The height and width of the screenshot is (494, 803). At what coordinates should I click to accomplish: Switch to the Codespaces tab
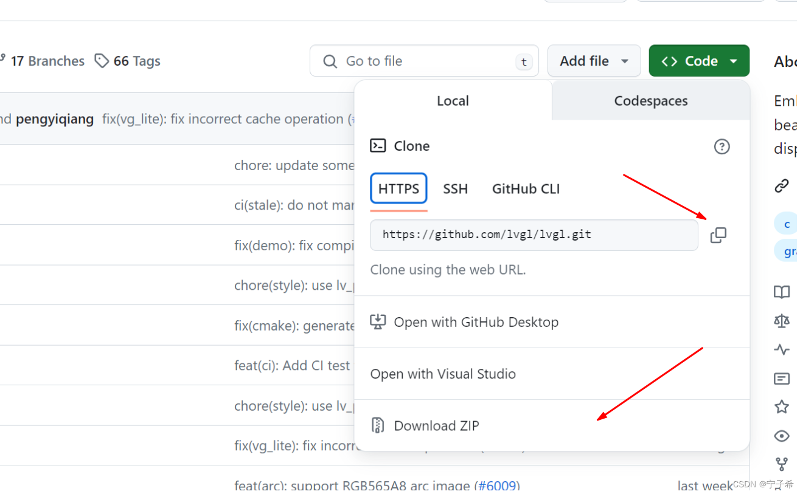click(x=651, y=101)
